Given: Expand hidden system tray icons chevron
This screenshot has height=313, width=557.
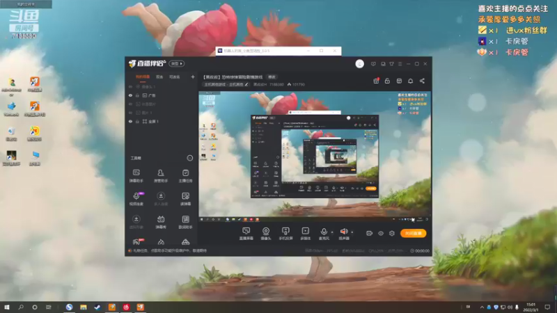Looking at the screenshot, I should tap(482, 307).
